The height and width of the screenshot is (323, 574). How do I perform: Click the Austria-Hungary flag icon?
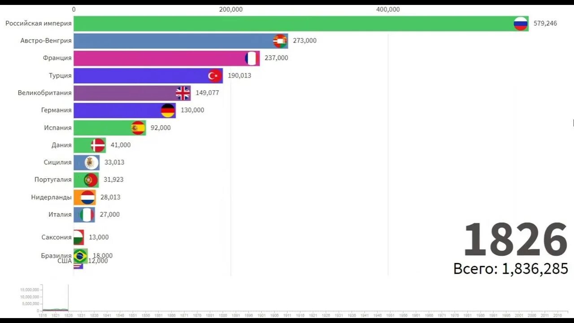[280, 41]
